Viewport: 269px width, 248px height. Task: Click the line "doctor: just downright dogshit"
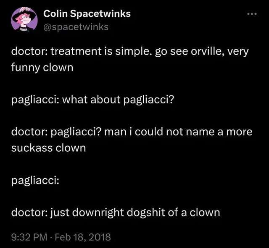115,212
